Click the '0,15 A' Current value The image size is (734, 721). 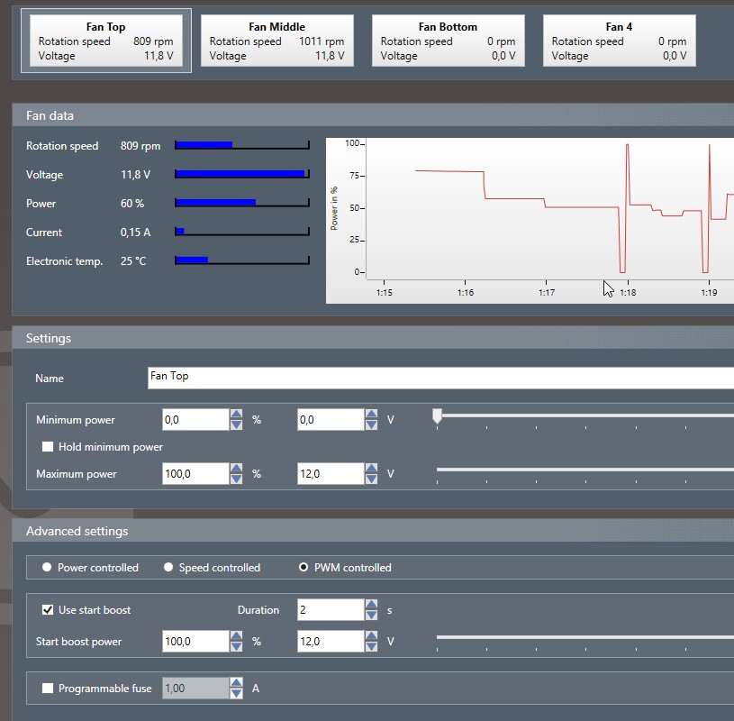coord(135,233)
